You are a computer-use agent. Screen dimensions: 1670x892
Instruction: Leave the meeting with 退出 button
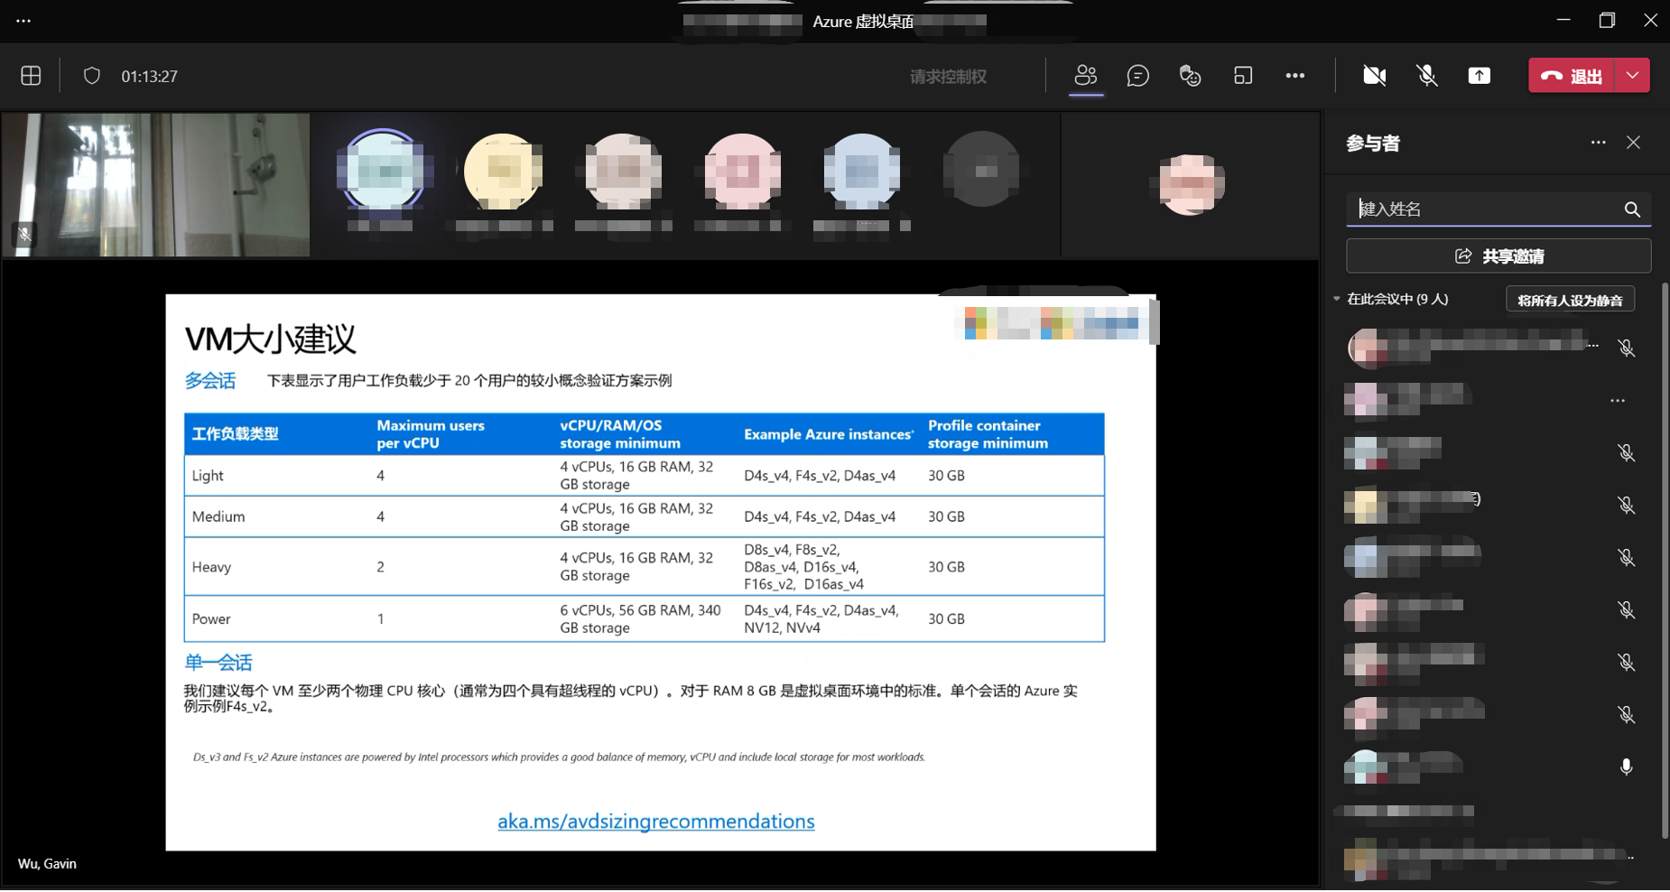coord(1572,76)
